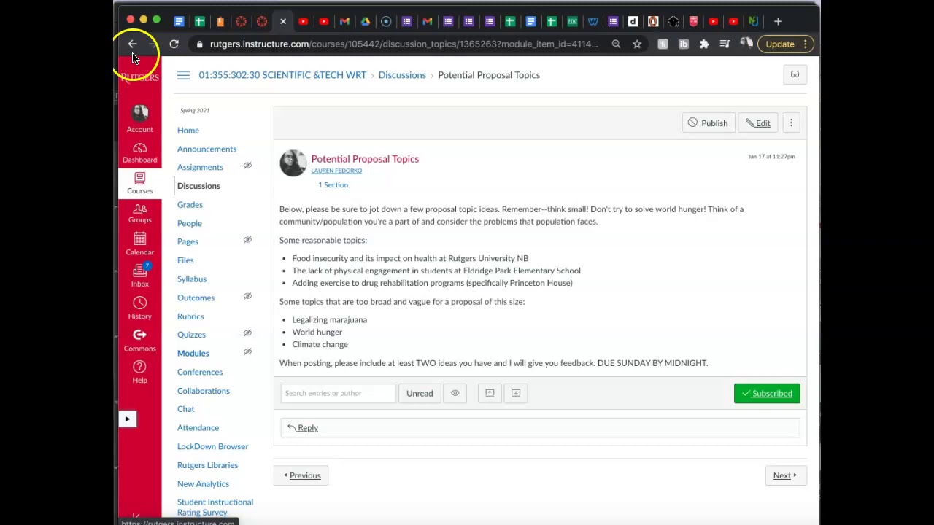Click the zoom magnifier icon in address bar
The height and width of the screenshot is (525, 934).
[616, 44]
